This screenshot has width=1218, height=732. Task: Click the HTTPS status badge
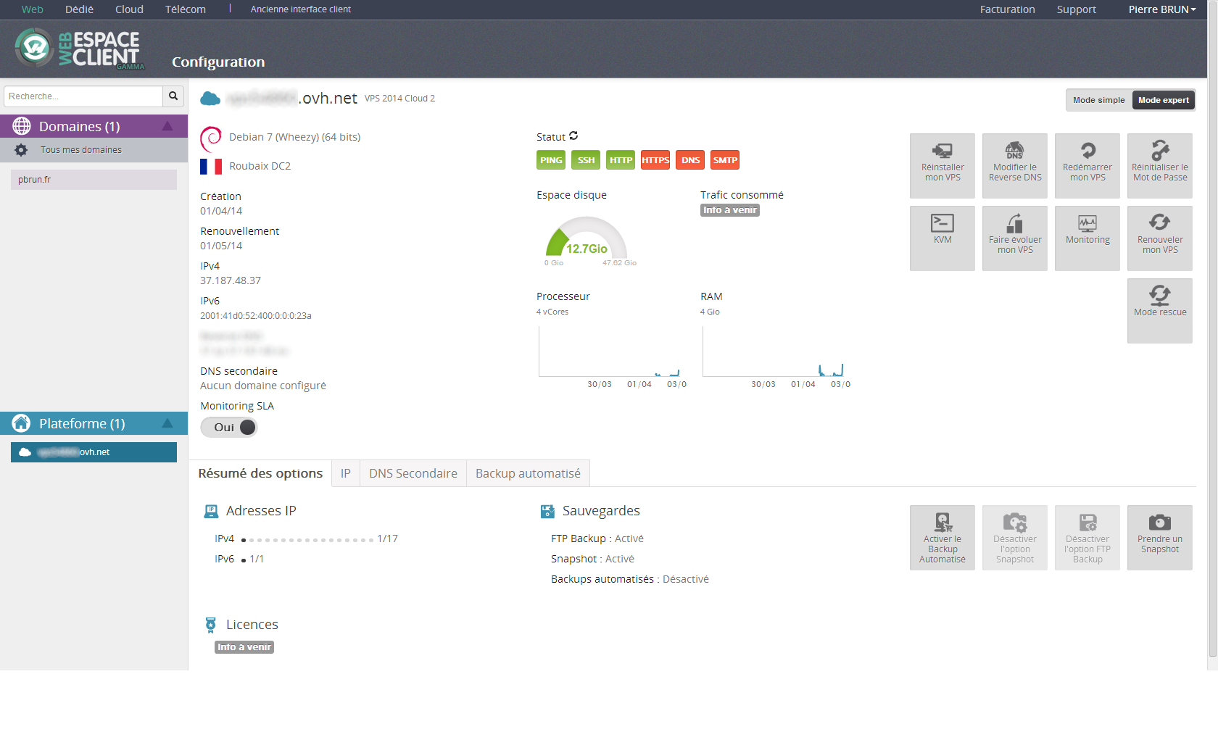(x=655, y=160)
